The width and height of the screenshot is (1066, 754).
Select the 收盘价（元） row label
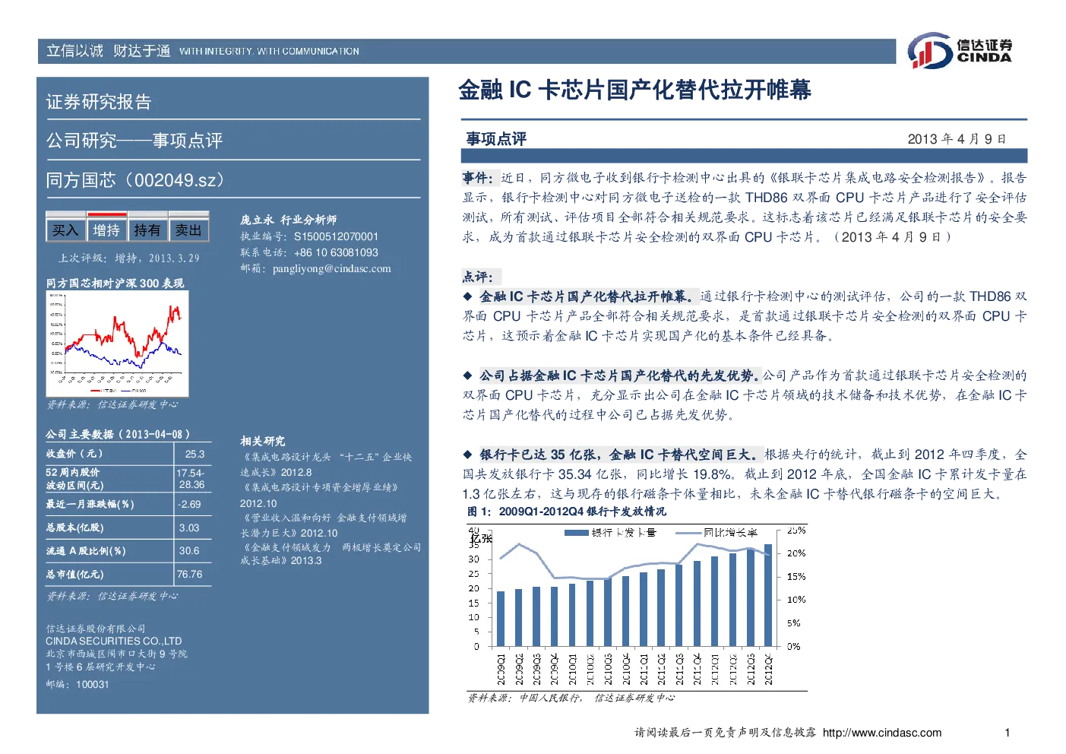tap(74, 454)
